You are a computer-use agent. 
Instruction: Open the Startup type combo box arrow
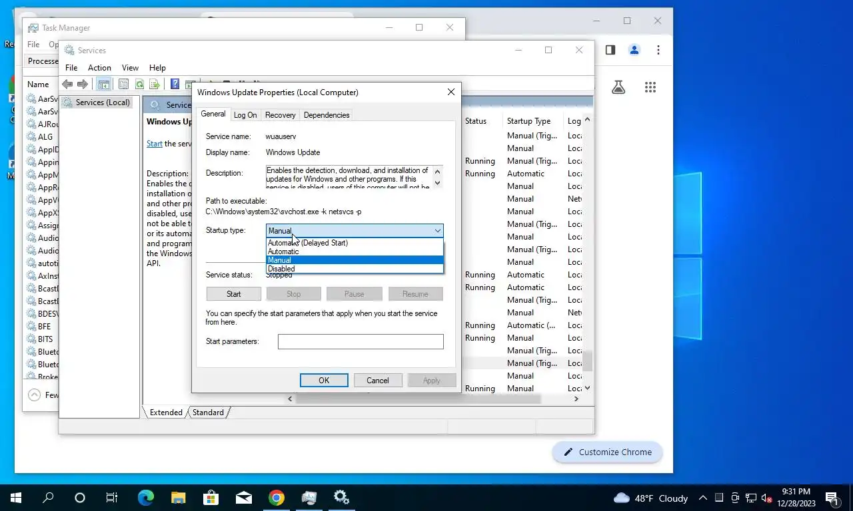click(x=438, y=231)
